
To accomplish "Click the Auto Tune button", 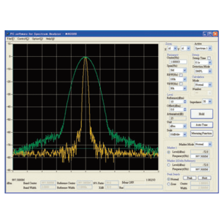I will [202, 125].
